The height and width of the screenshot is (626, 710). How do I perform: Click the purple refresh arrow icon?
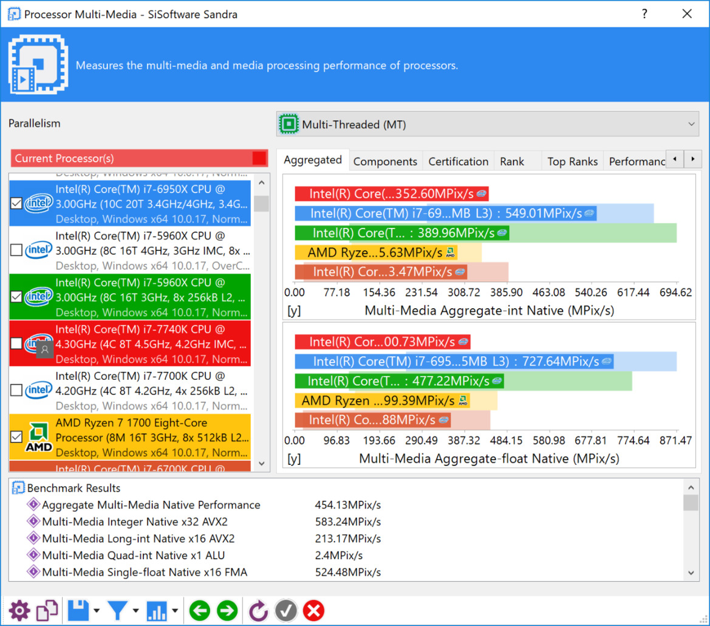click(258, 611)
